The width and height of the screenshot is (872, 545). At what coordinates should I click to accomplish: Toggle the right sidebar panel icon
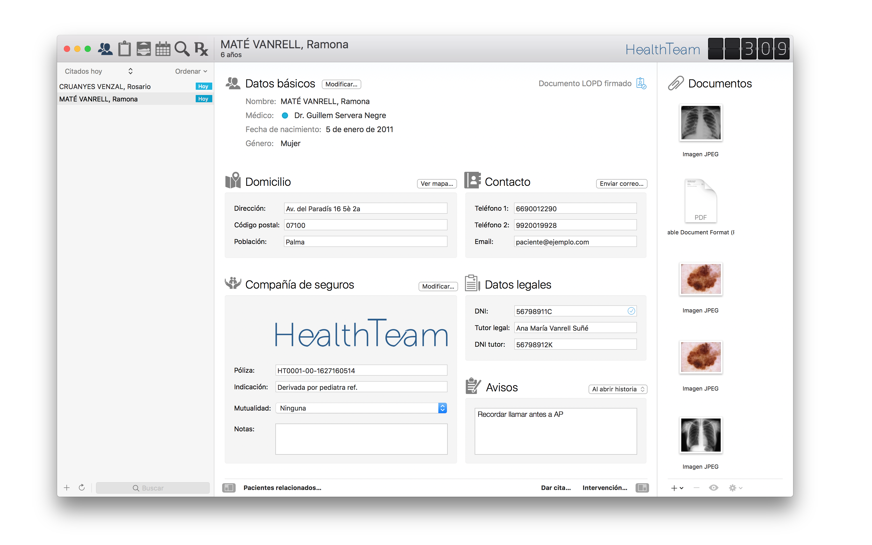tap(642, 488)
